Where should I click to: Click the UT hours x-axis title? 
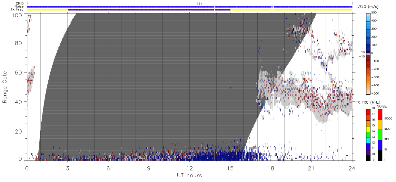click(x=189, y=176)
